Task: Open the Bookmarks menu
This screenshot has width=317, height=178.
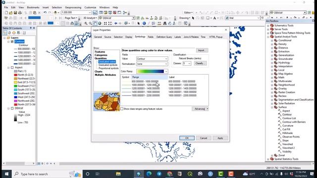Action: pos(33,7)
